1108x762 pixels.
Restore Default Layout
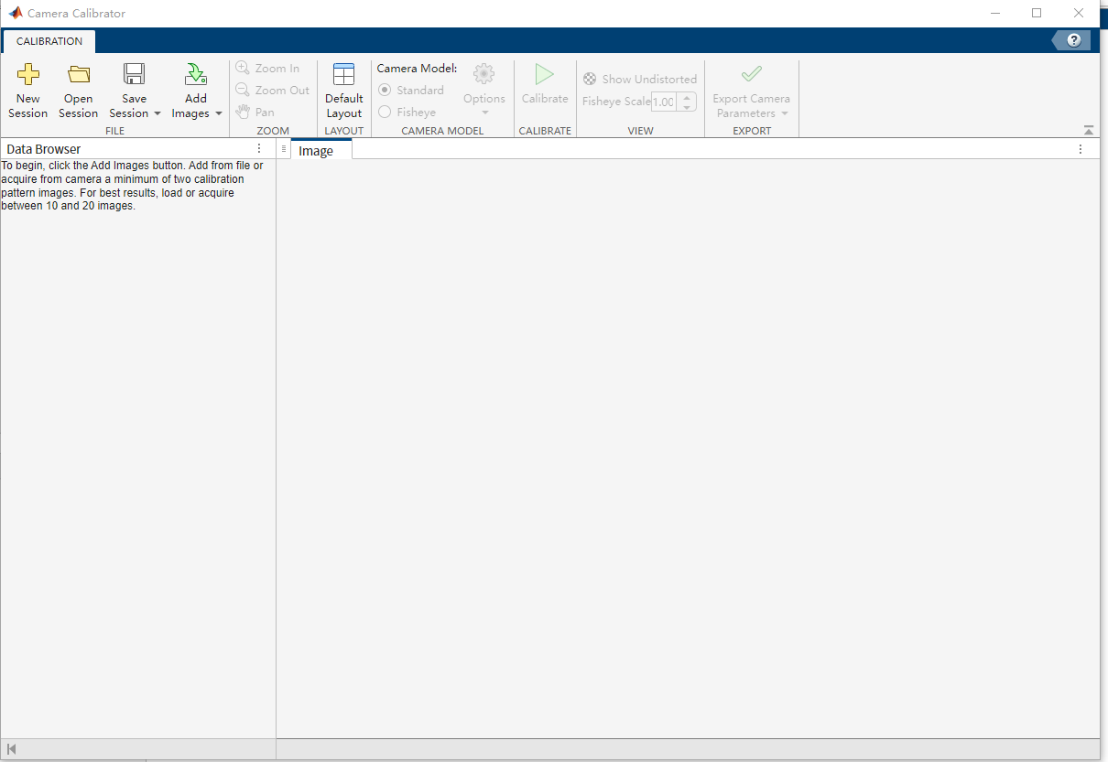344,91
